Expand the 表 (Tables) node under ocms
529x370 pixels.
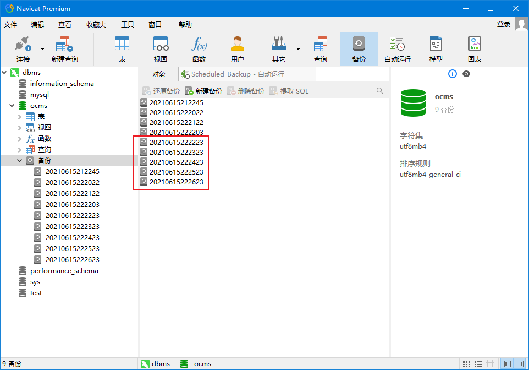click(20, 117)
